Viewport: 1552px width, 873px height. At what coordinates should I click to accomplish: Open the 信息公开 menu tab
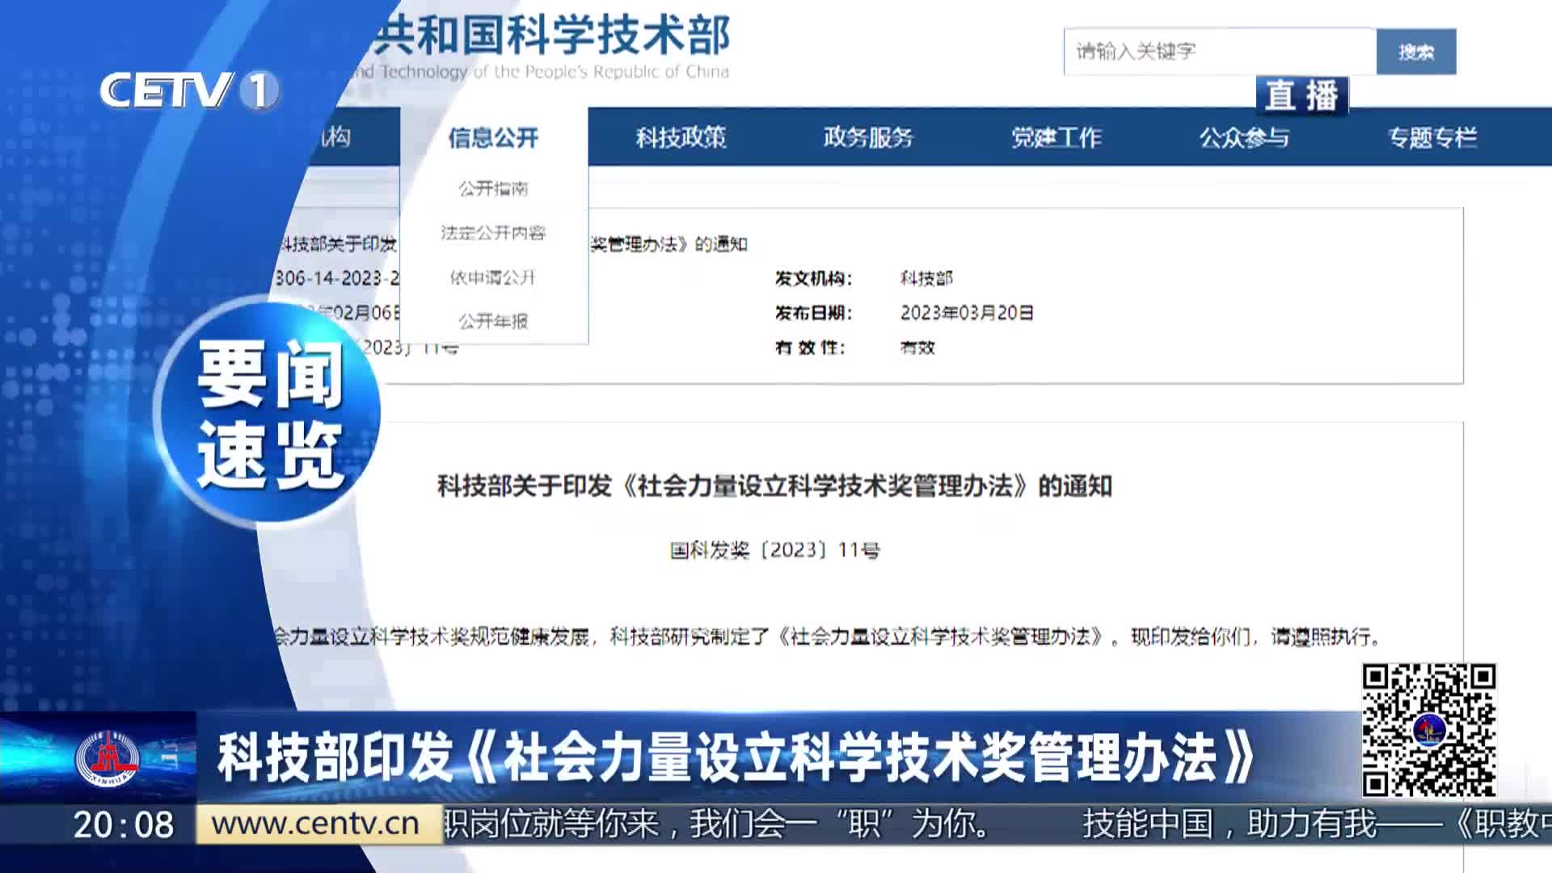[493, 137]
